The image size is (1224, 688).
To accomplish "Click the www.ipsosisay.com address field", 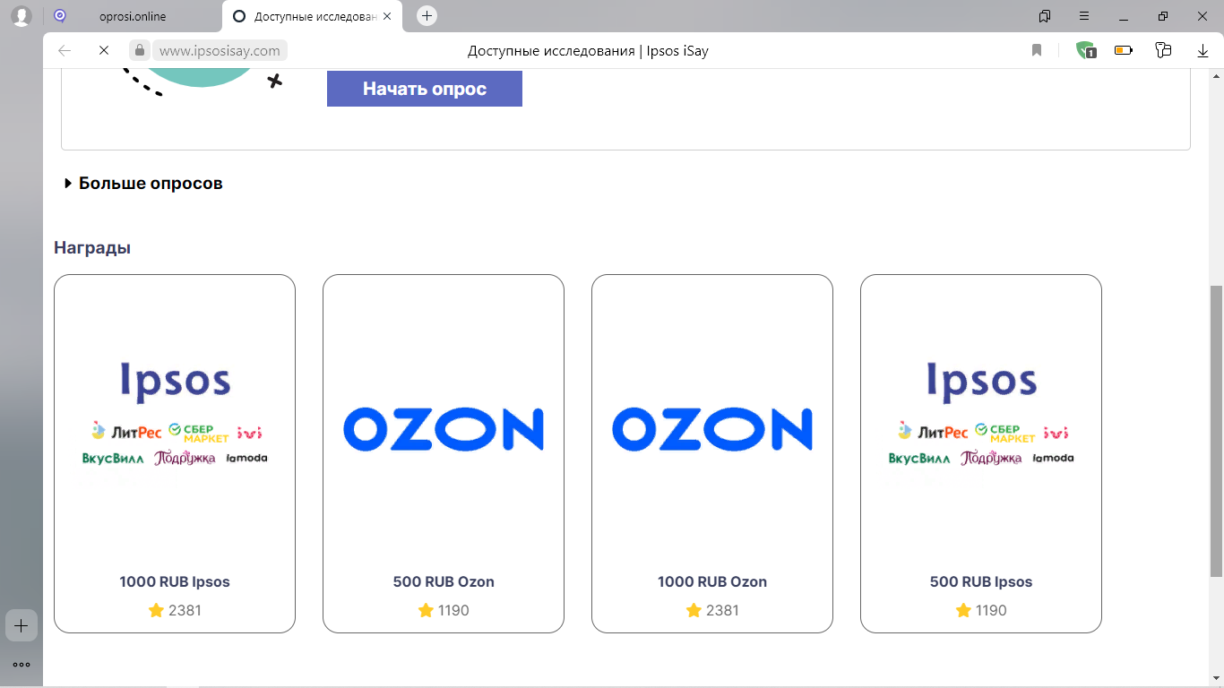I will point(220,51).
